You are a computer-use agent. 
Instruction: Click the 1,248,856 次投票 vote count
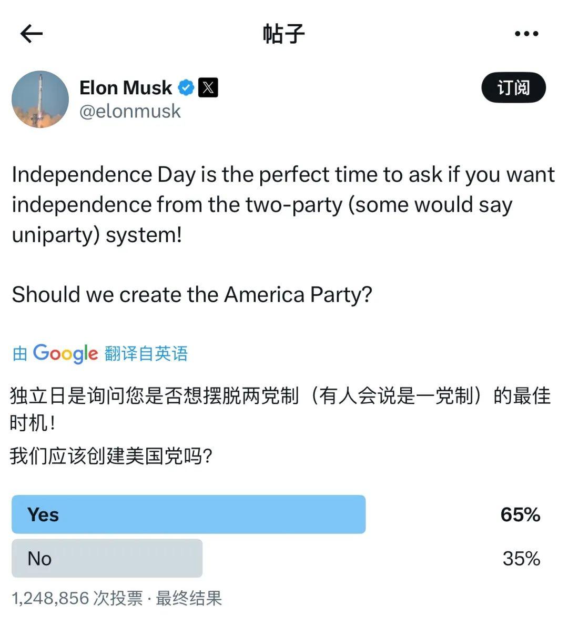(x=77, y=598)
